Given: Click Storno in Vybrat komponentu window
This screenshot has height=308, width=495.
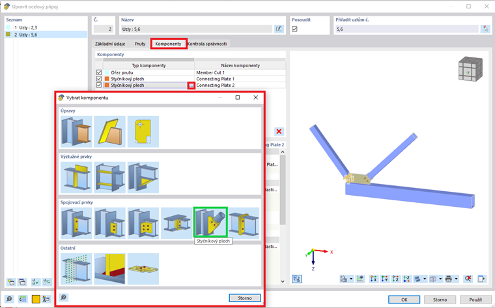Looking at the screenshot, I should [245, 298].
